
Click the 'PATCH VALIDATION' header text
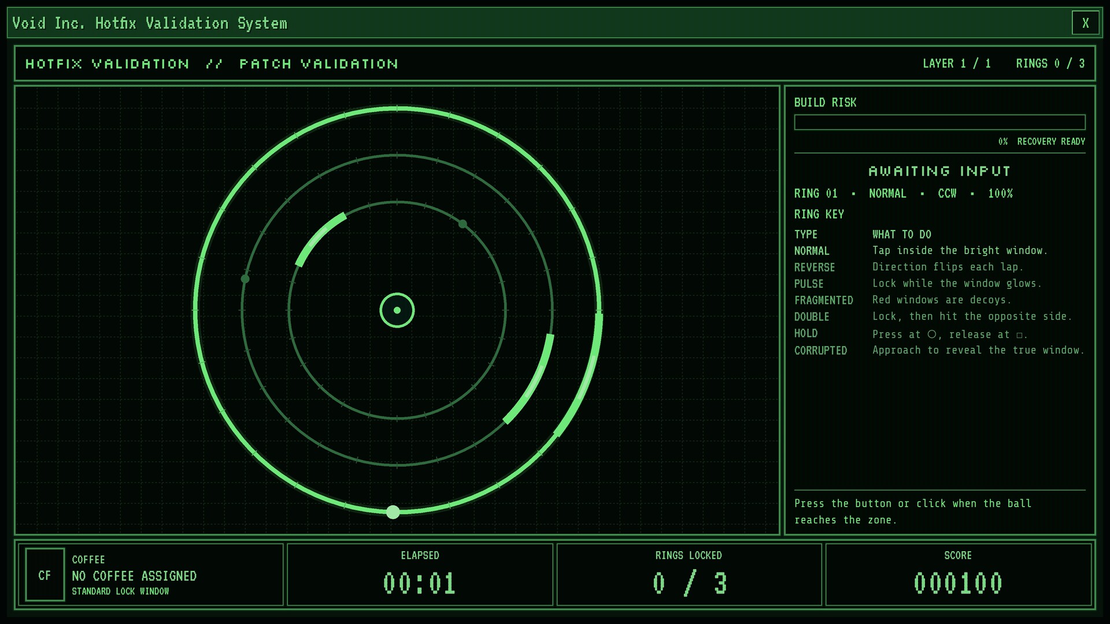[319, 64]
